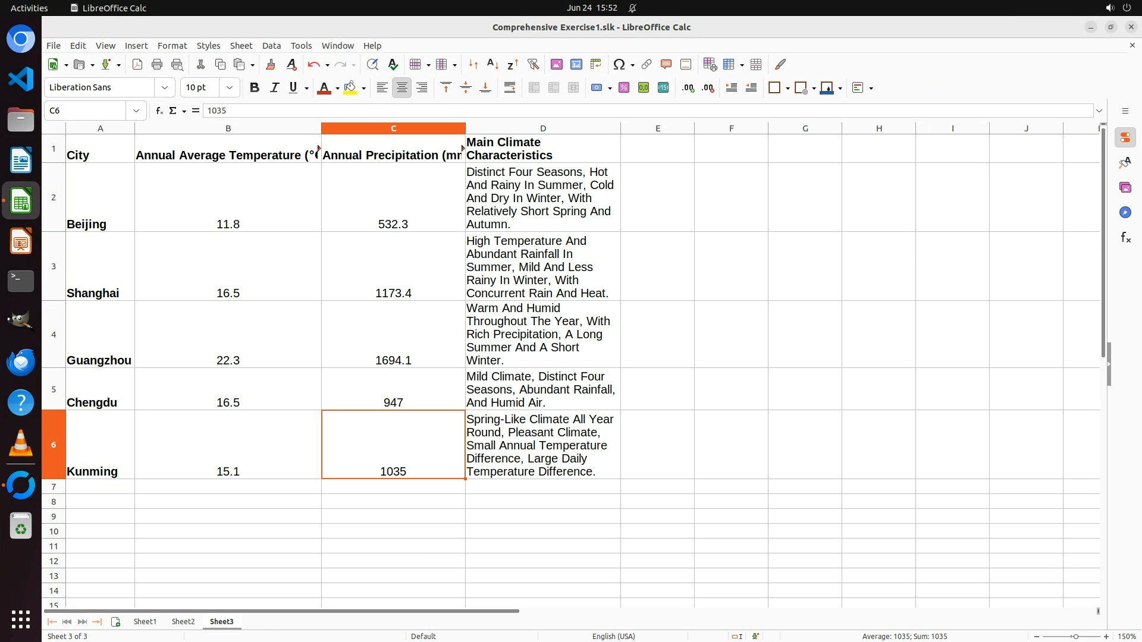Switch to the Sheet2 tab
The image size is (1142, 642).
[183, 621]
